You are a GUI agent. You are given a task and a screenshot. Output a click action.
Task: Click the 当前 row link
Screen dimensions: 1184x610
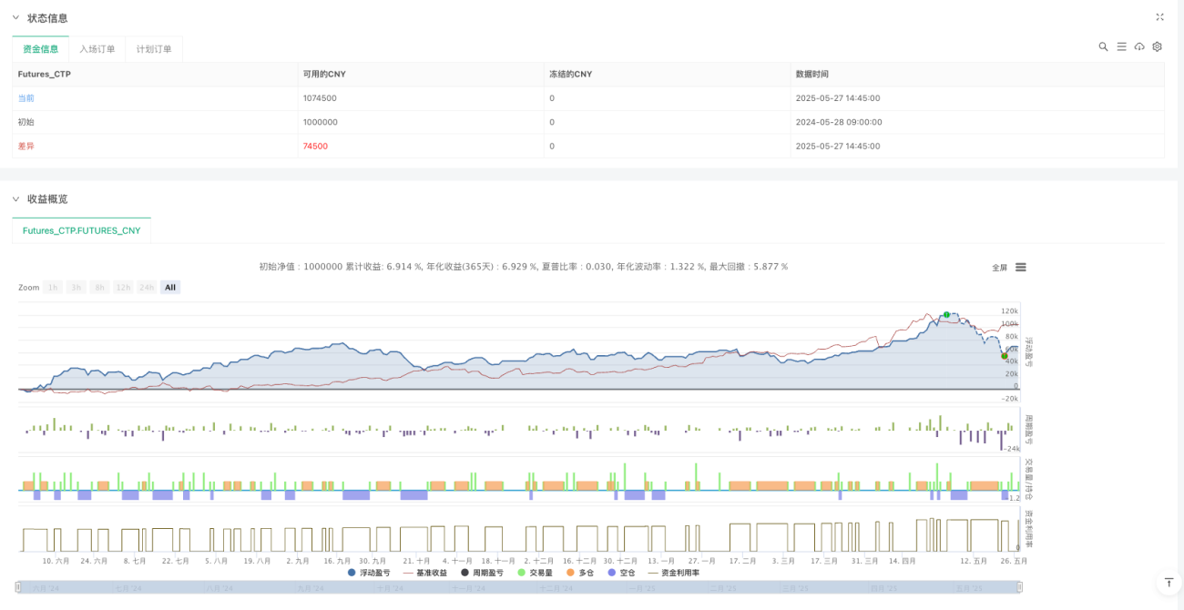point(26,97)
